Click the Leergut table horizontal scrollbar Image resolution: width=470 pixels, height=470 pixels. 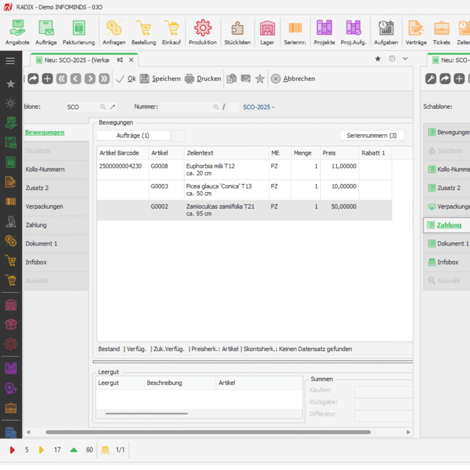pos(146,414)
